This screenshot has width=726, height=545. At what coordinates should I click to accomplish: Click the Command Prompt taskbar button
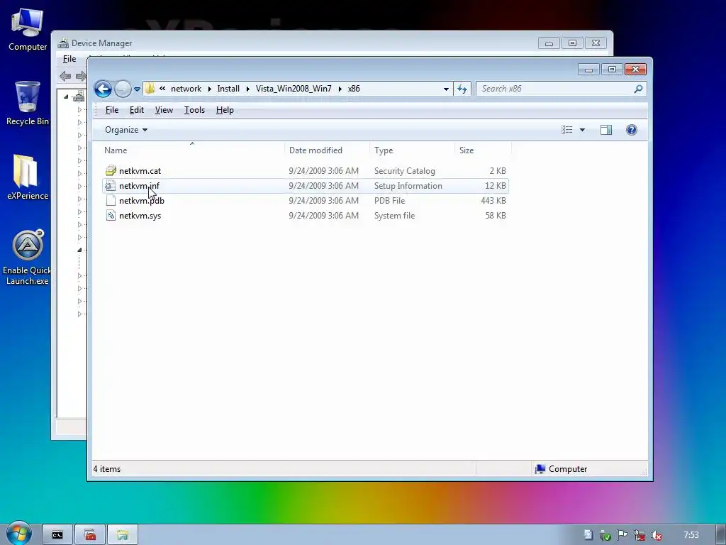57,535
